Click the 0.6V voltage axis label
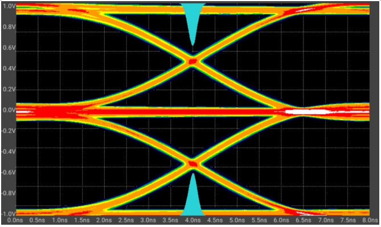 point(9,48)
